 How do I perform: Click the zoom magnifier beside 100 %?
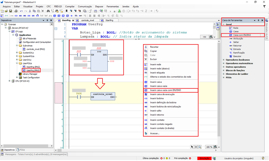pos(215,147)
